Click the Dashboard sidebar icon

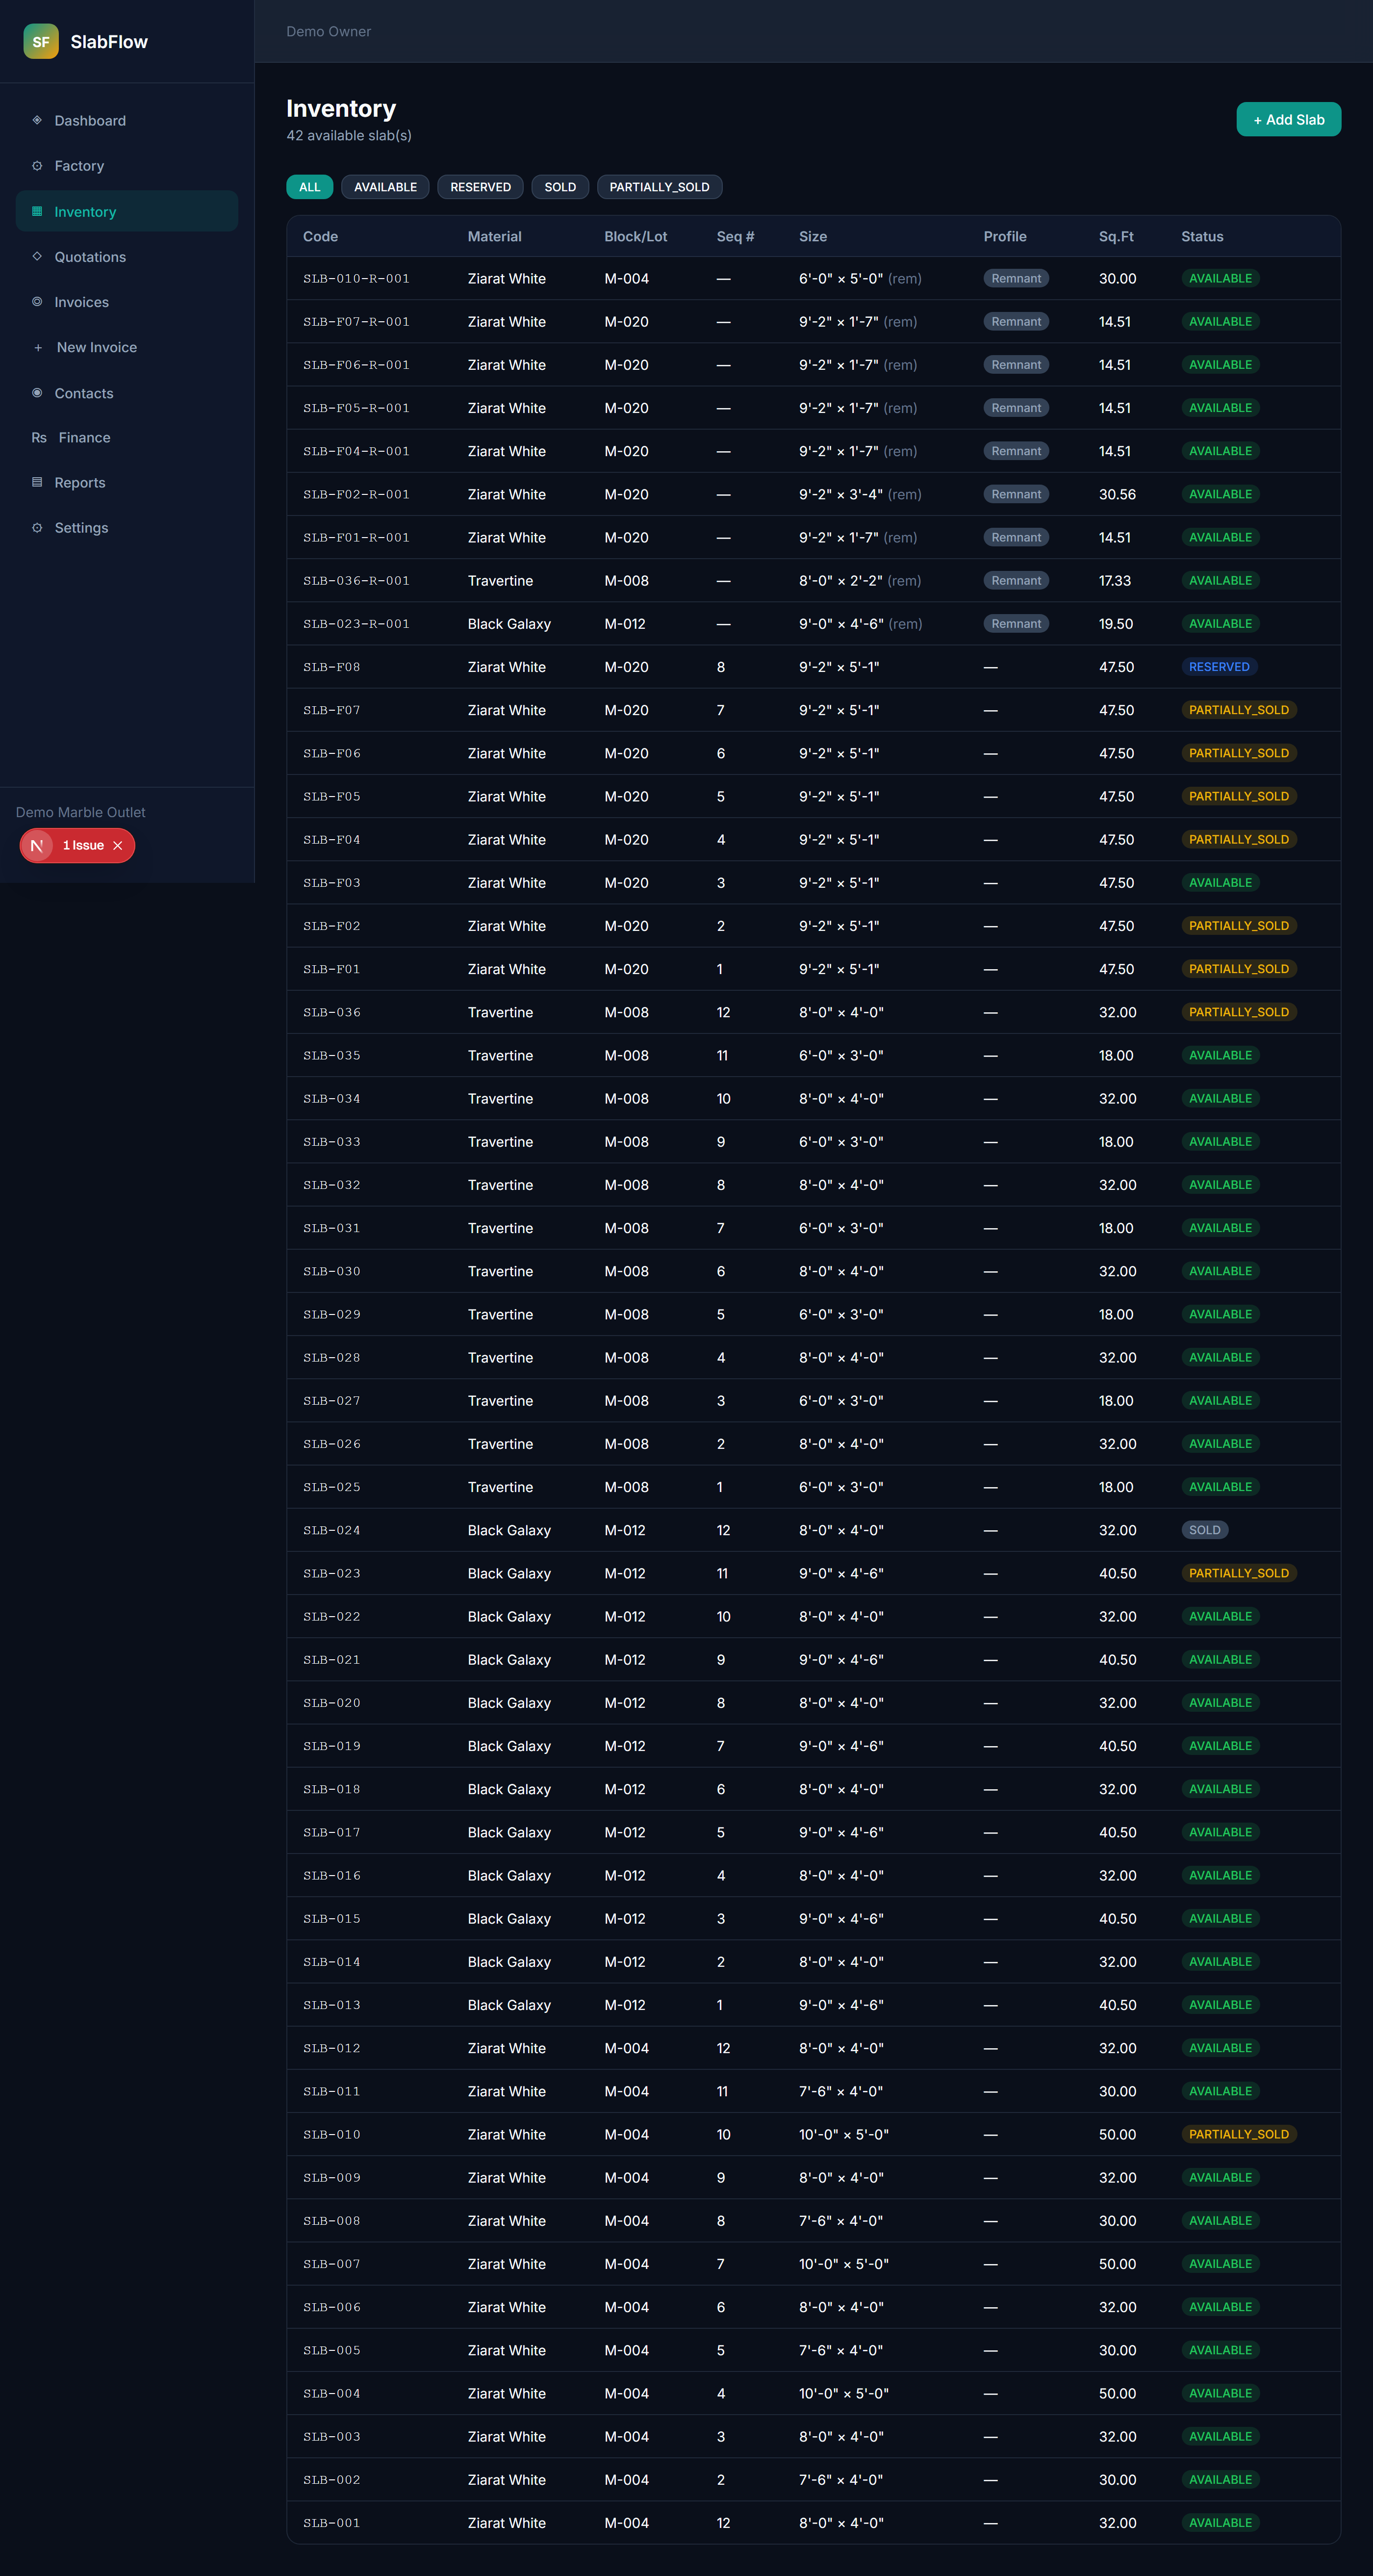click(x=37, y=120)
